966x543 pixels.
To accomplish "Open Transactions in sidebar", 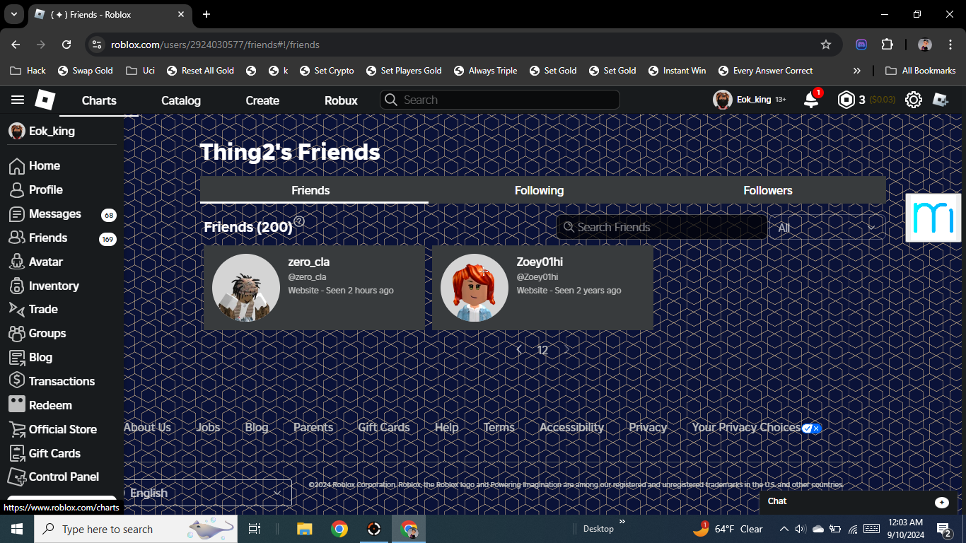I will 60,381.
